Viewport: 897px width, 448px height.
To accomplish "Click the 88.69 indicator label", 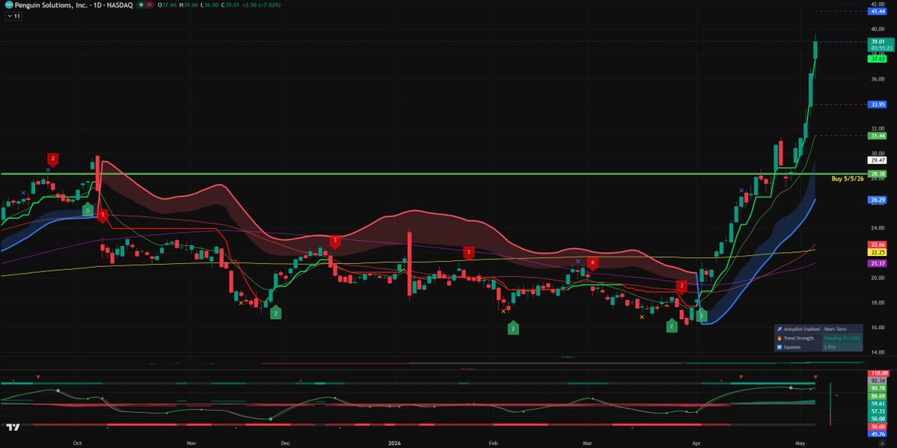I will 878,396.
